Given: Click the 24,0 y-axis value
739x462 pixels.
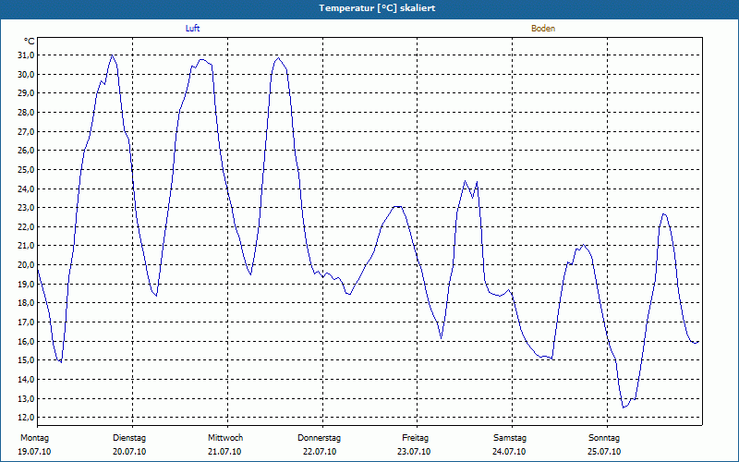Looking at the screenshot, I should pos(26,188).
